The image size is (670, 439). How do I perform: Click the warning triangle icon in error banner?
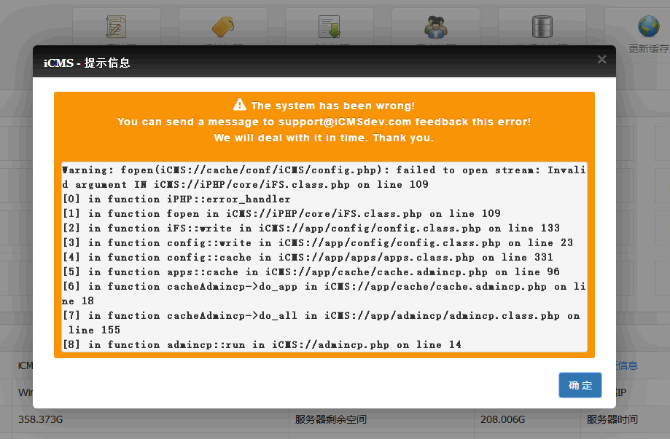click(x=240, y=105)
